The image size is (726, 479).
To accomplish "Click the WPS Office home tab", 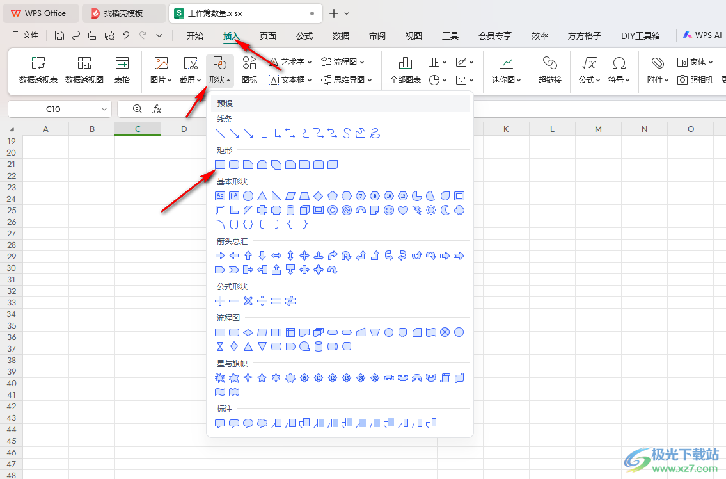I will point(41,13).
